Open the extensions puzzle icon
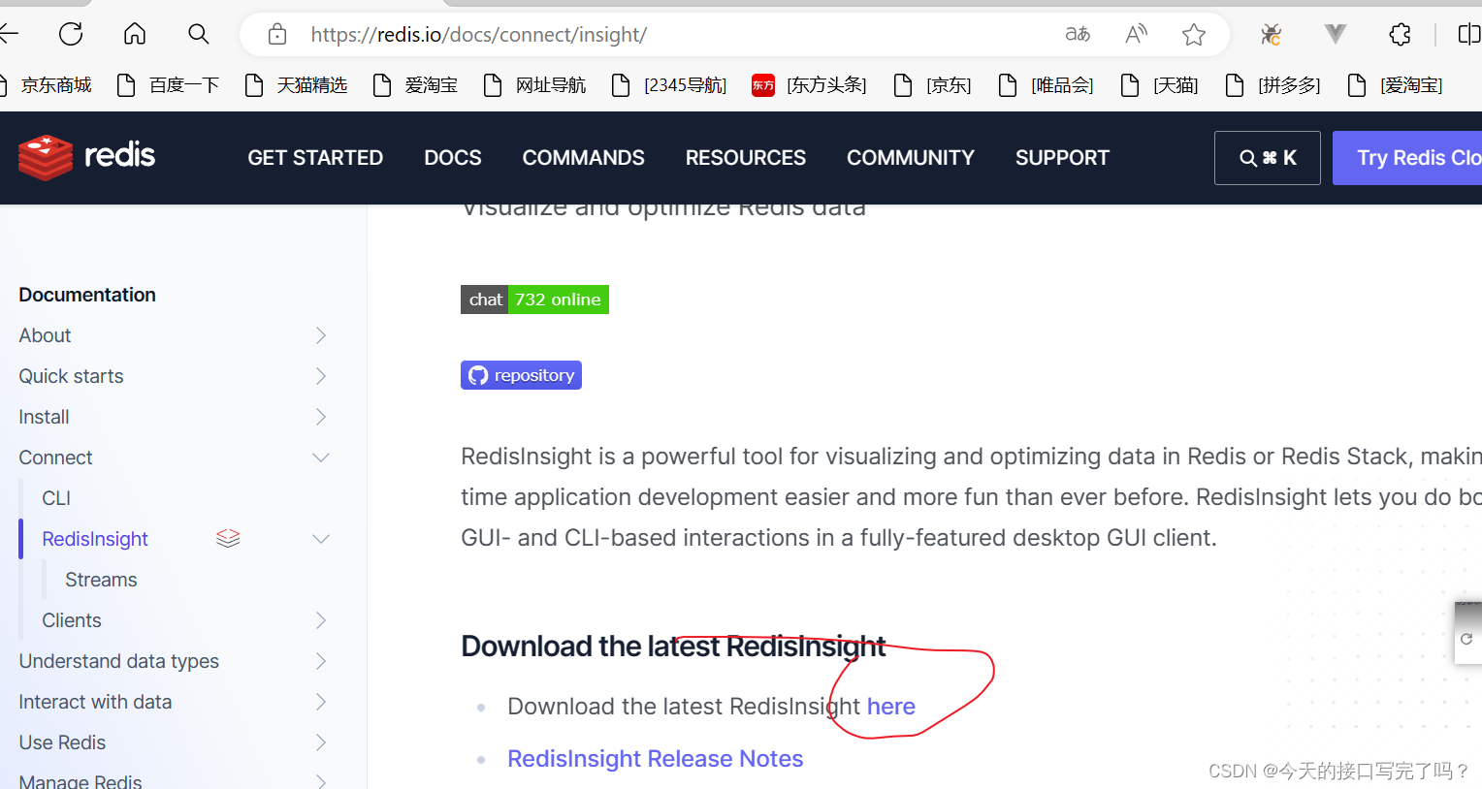Screen dimensions: 1482x789 coord(1400,35)
